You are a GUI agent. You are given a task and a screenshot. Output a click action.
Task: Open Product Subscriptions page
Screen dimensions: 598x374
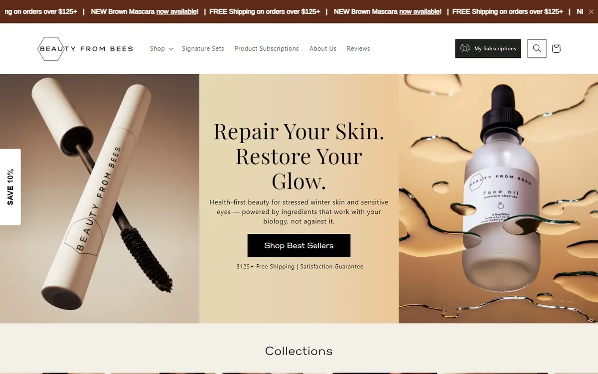(267, 48)
